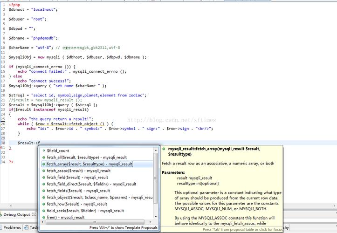Screen dimensions: 337x233
Task: Click proposal list horizontal scroll-right arrow
Action: click(150, 222)
